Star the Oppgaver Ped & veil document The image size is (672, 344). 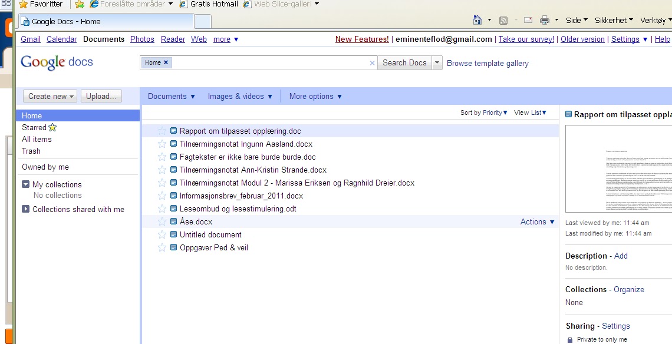pos(162,247)
